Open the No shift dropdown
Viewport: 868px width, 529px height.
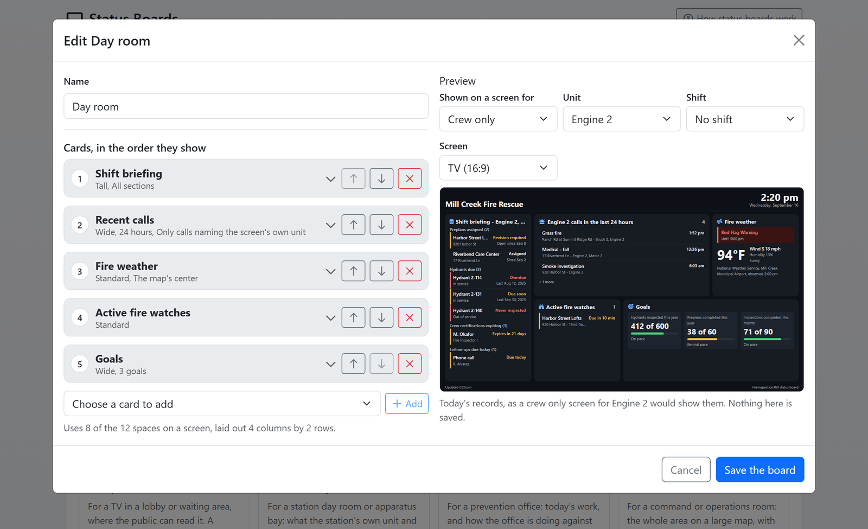point(745,119)
